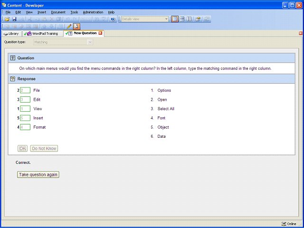
Task: Toggle the highlighted preview question icon
Action: 76,27
